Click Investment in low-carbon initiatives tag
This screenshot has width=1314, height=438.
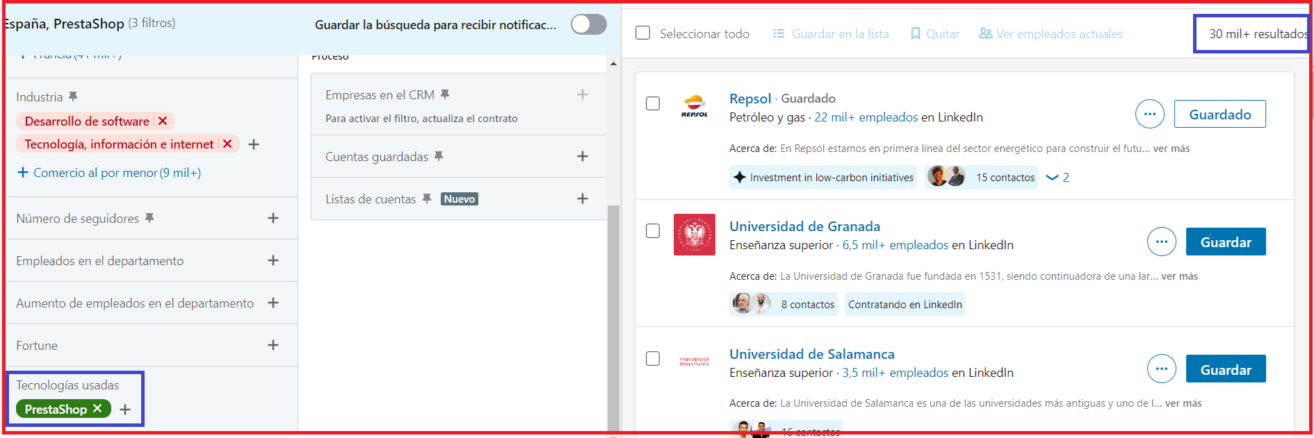pos(823,178)
